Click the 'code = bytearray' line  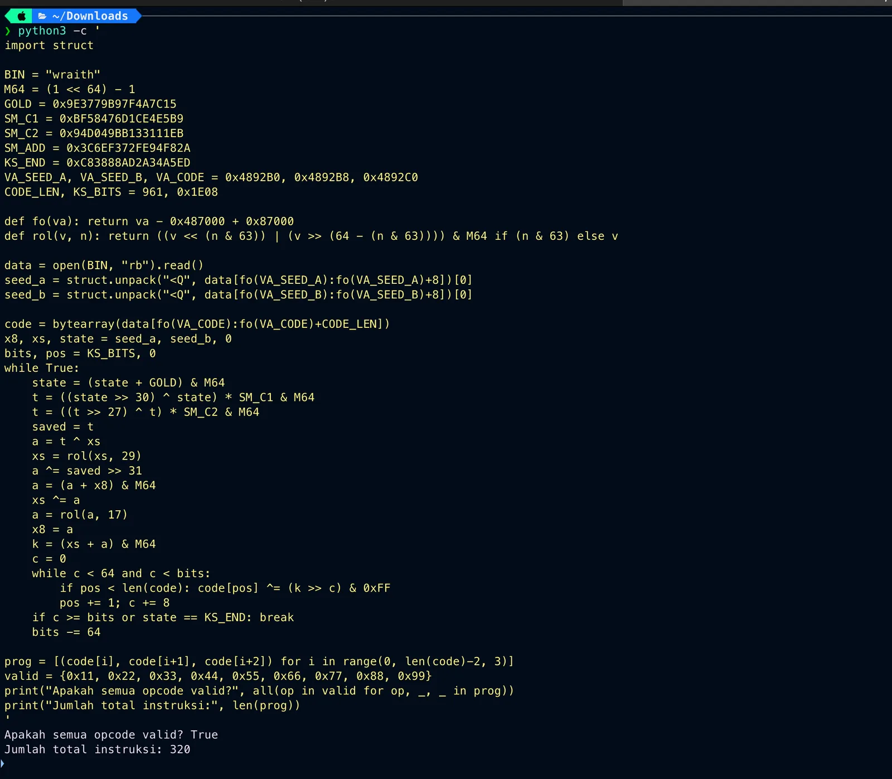197,324
